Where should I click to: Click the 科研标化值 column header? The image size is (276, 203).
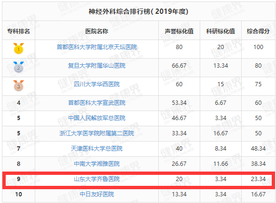[x=221, y=31]
